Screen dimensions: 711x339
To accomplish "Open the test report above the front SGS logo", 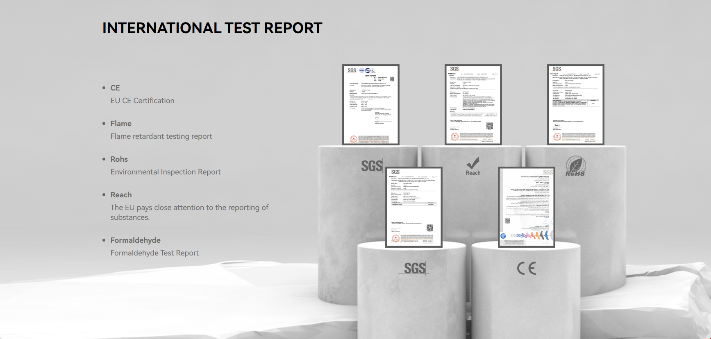I will [414, 207].
